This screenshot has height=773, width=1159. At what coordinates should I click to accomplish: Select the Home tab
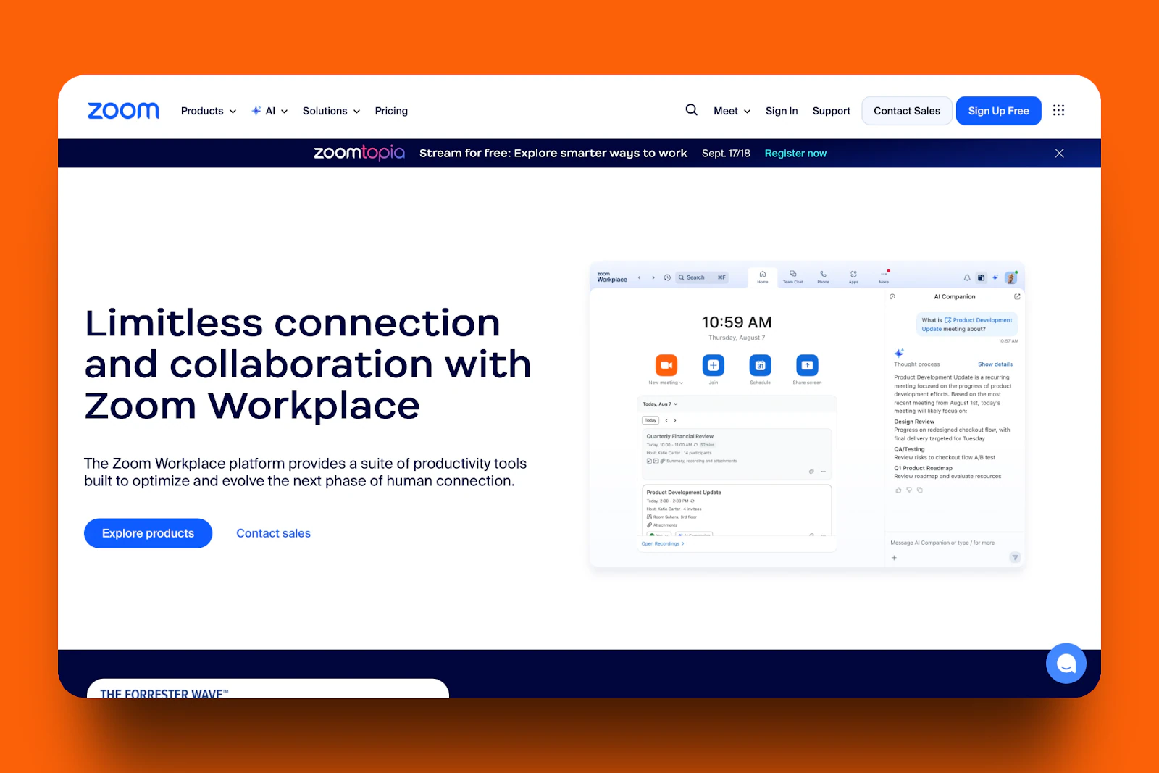coord(763,277)
